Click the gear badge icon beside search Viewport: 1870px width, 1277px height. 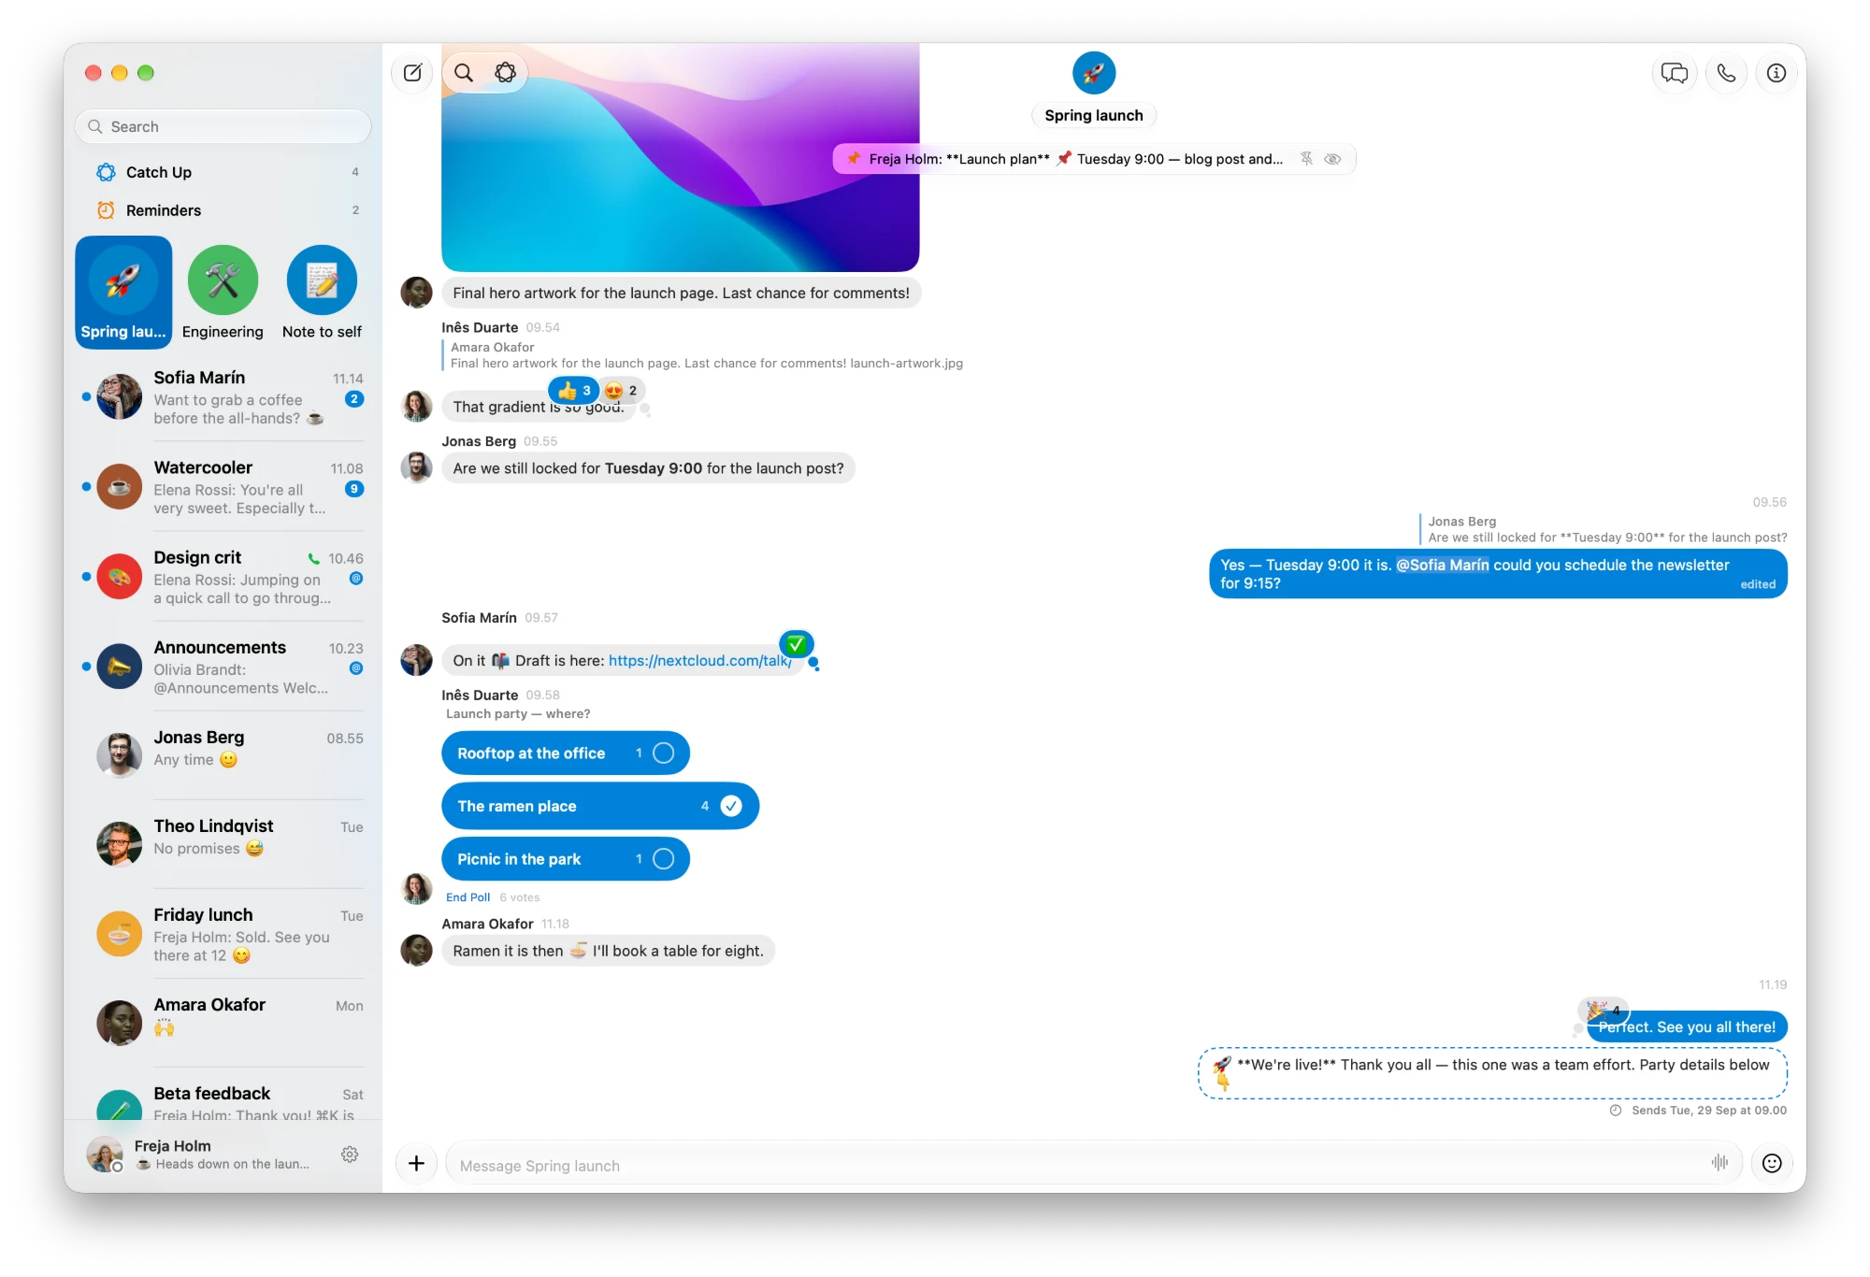[505, 73]
